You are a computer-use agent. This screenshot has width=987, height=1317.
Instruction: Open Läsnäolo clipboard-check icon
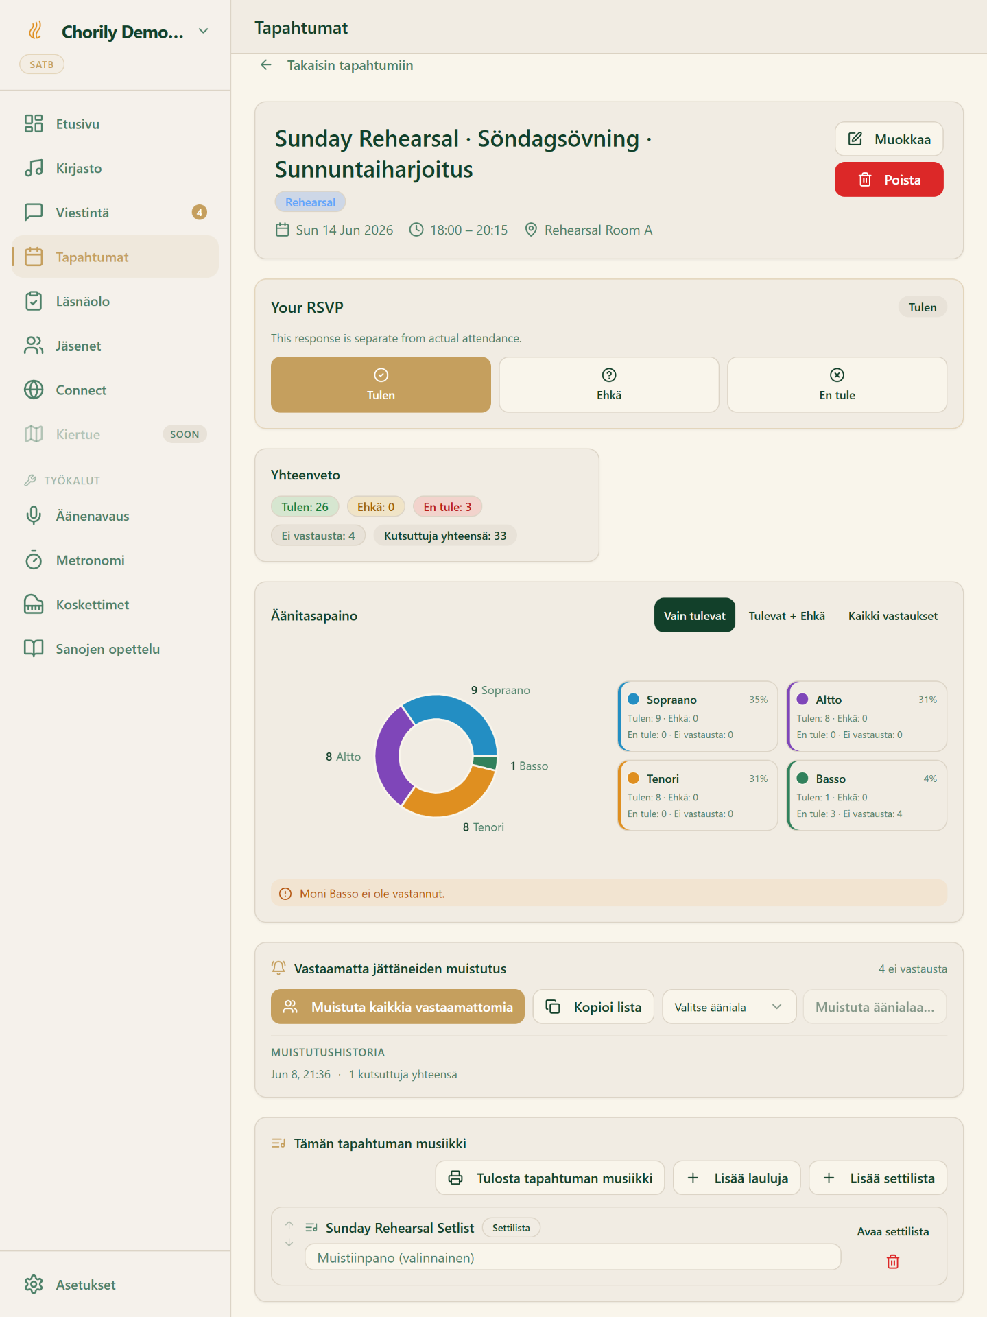[34, 301]
